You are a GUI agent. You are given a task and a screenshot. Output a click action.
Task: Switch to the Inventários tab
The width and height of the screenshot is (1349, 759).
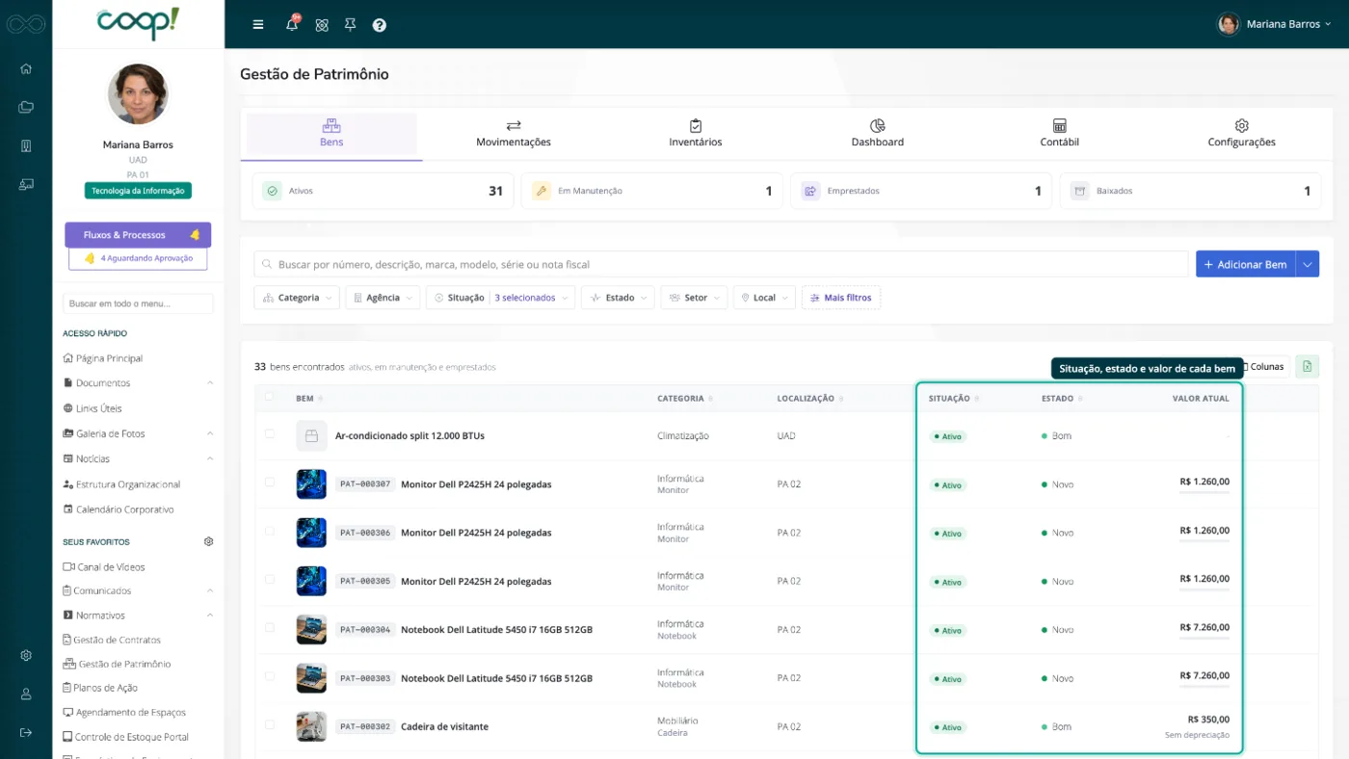[696, 134]
